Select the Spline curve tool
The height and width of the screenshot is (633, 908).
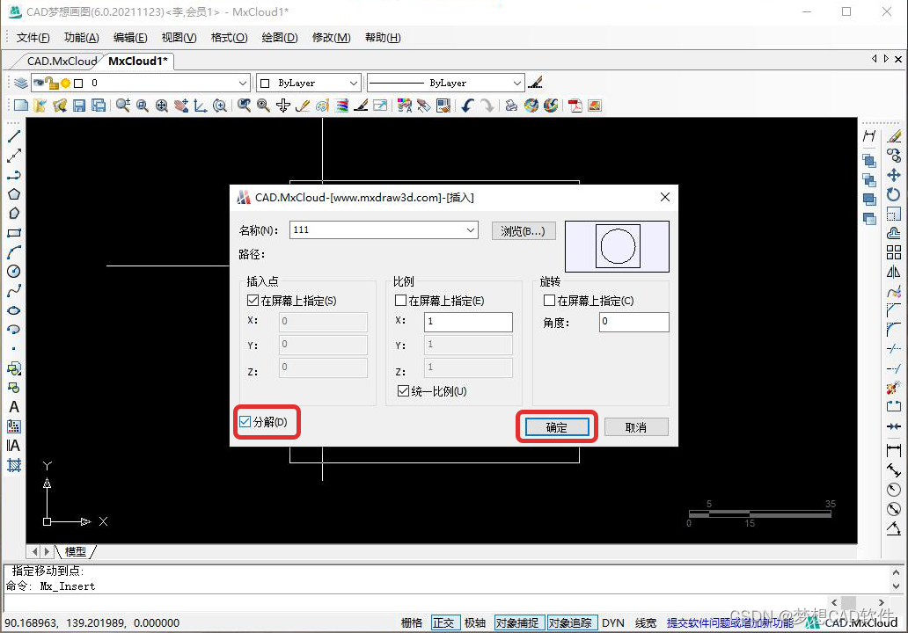pyautogui.click(x=14, y=290)
